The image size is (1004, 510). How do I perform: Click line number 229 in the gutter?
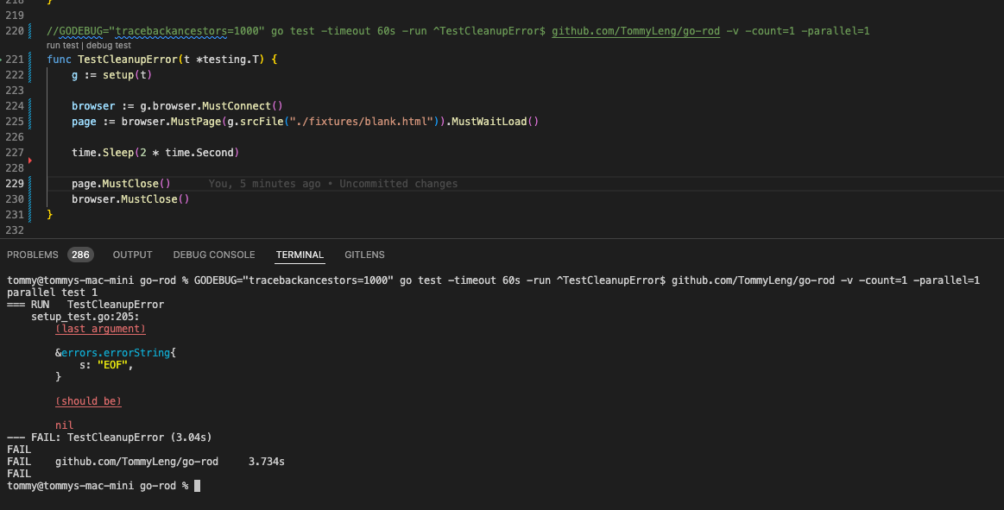[x=14, y=184]
